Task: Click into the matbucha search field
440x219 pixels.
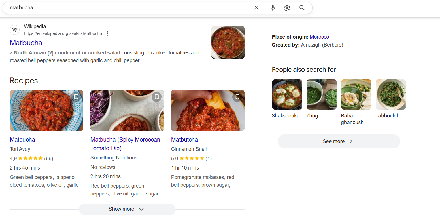Action: coord(127,8)
